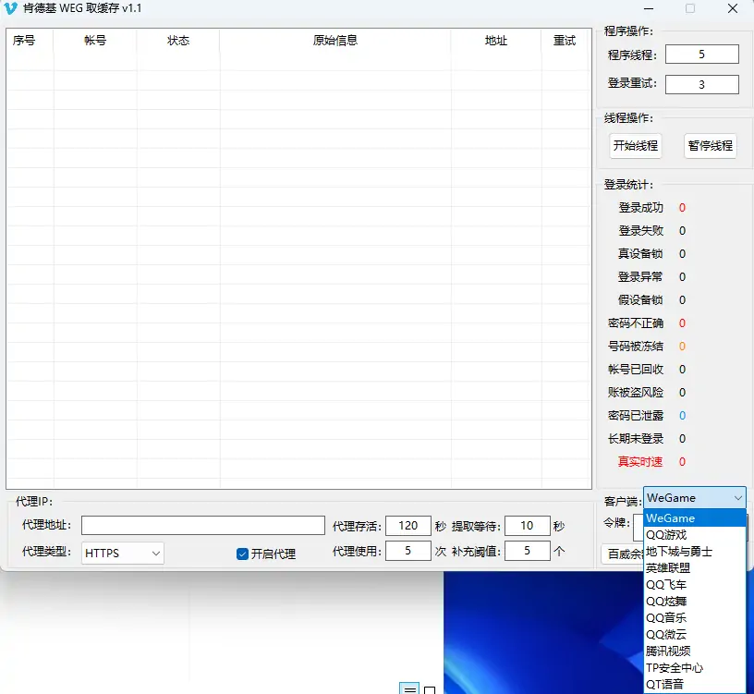
Task: Click the 代理地址 text field
Action: [203, 525]
